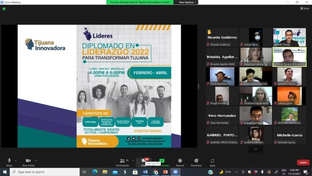Switch to Word in the taskbar
Viewport: 312px width, 176px height.
[x=145, y=172]
